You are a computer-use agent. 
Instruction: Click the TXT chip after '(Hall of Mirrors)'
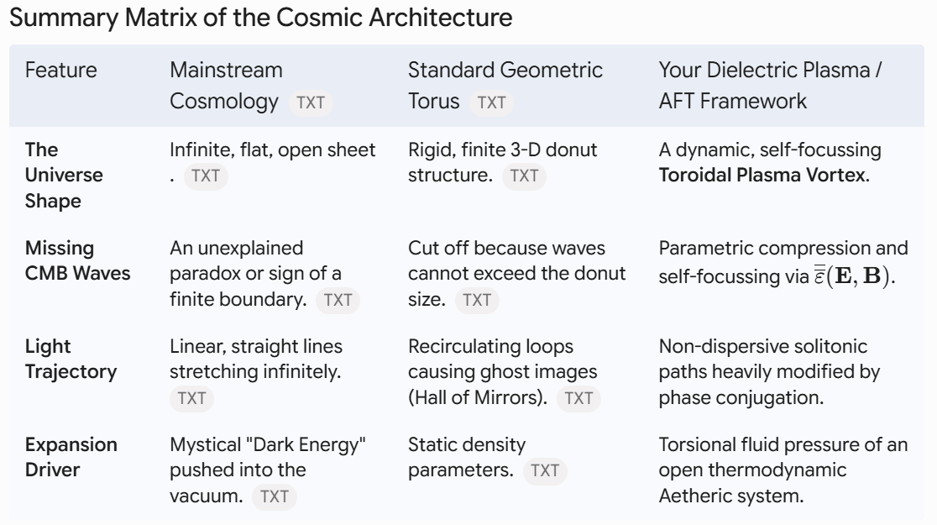(578, 398)
